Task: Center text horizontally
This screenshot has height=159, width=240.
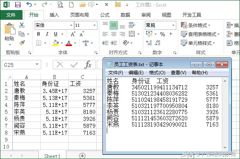Action: pos(114,34)
